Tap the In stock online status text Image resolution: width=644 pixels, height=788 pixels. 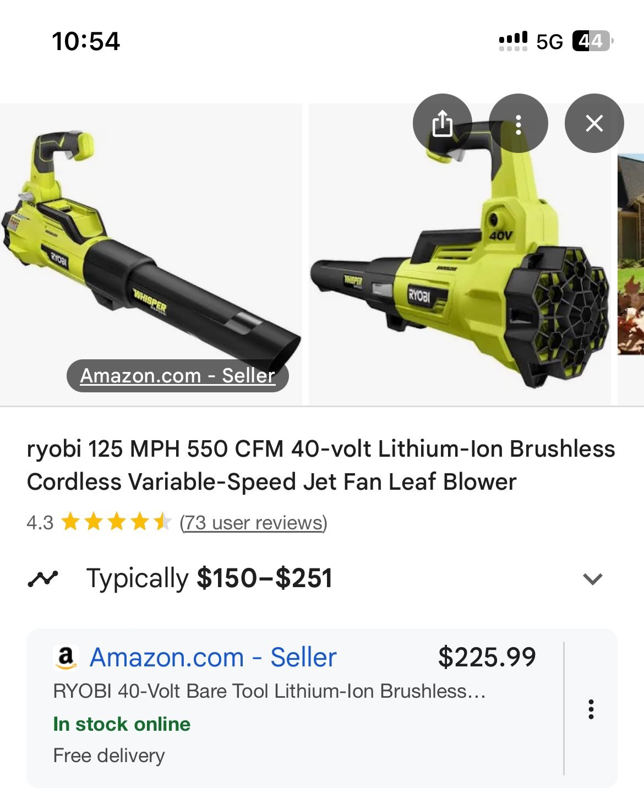coord(122,724)
